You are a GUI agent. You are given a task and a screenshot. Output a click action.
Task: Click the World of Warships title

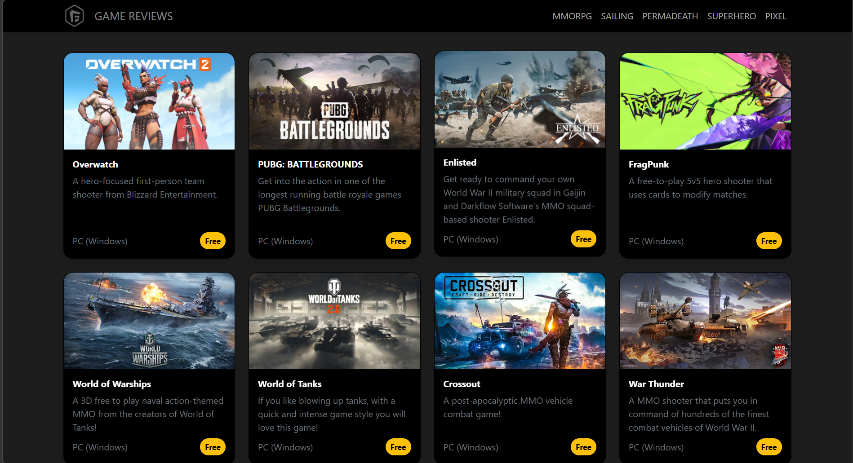click(x=111, y=384)
